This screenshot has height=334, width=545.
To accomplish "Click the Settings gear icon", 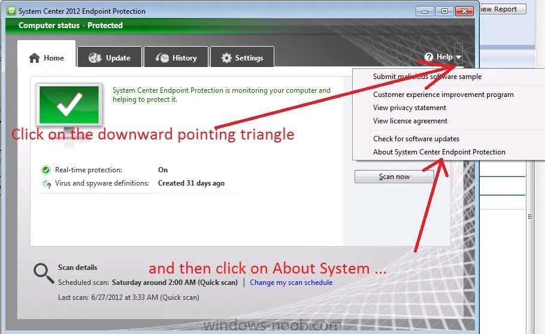I will tap(226, 58).
